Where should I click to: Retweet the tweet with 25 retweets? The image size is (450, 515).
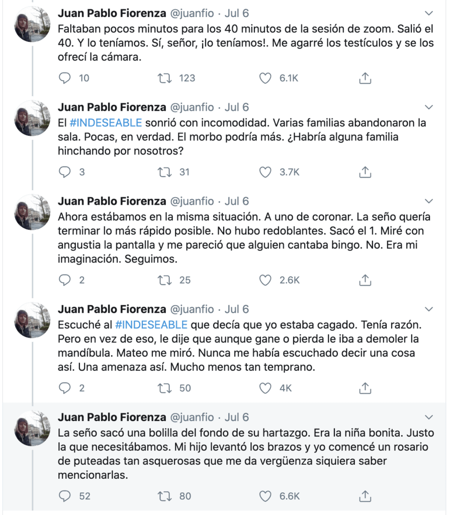point(164,280)
